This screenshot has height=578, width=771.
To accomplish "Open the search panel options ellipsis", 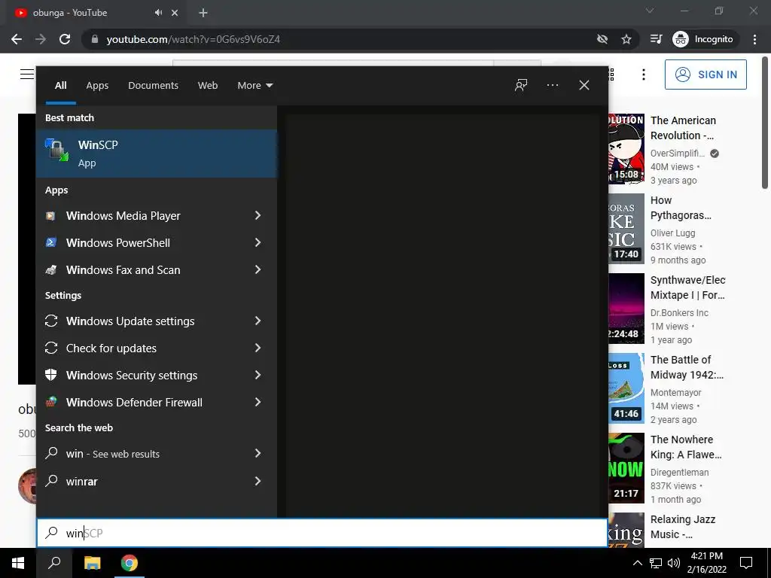I will (553, 85).
